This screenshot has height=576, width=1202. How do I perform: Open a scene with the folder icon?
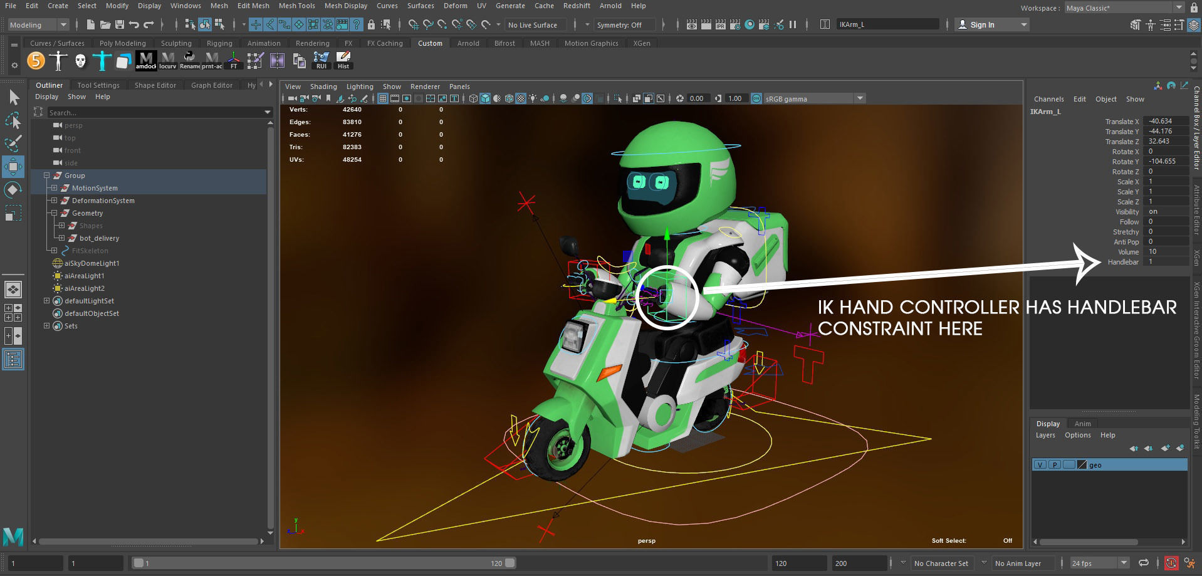point(105,24)
